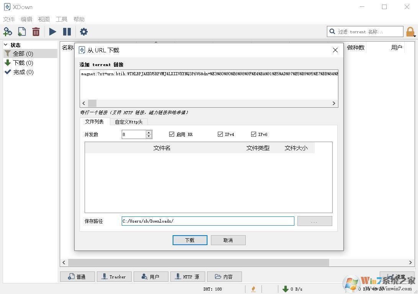This screenshot has height=294, width=418.
Task: Open the 用户 bottom panel tab
Action: [151, 277]
